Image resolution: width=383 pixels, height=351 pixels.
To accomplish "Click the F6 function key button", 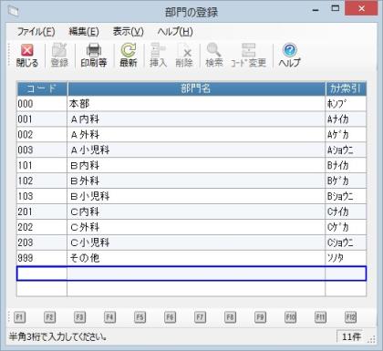I will (x=170, y=317).
